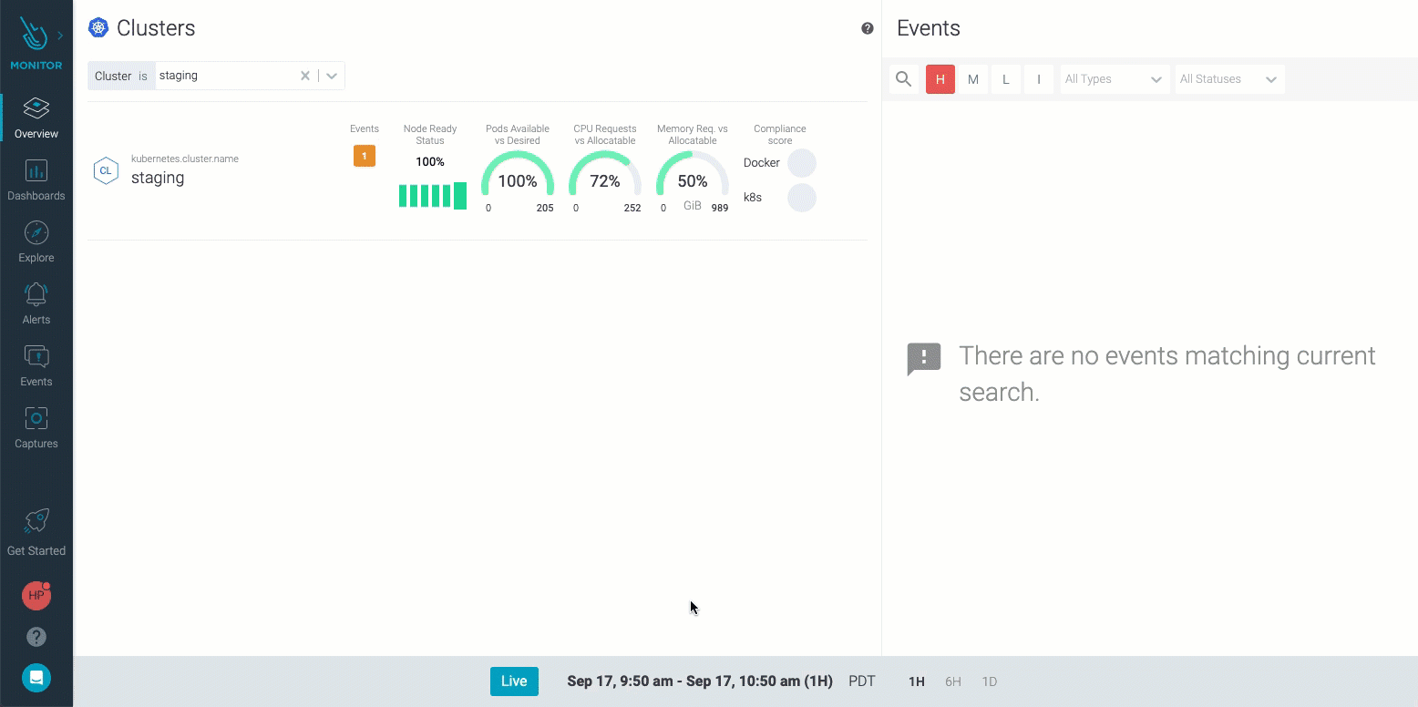Screen dimensions: 1418x707
Task: Select the 6H time range
Action: click(x=953, y=681)
